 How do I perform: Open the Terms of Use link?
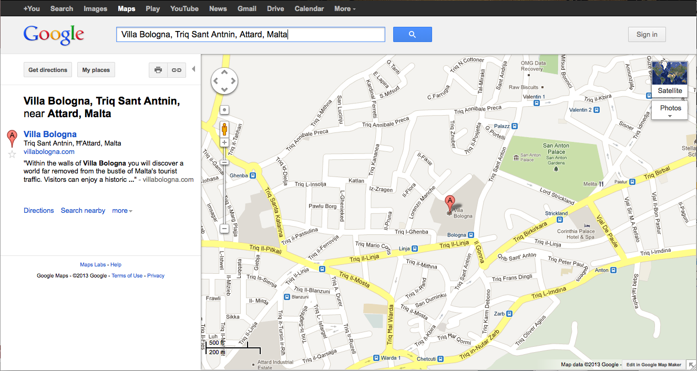[127, 275]
